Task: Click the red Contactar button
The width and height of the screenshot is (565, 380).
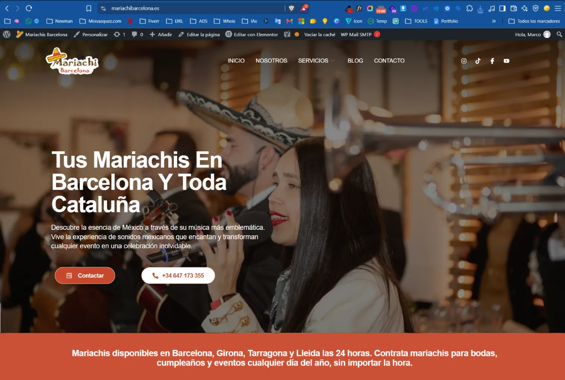Action: tap(85, 276)
